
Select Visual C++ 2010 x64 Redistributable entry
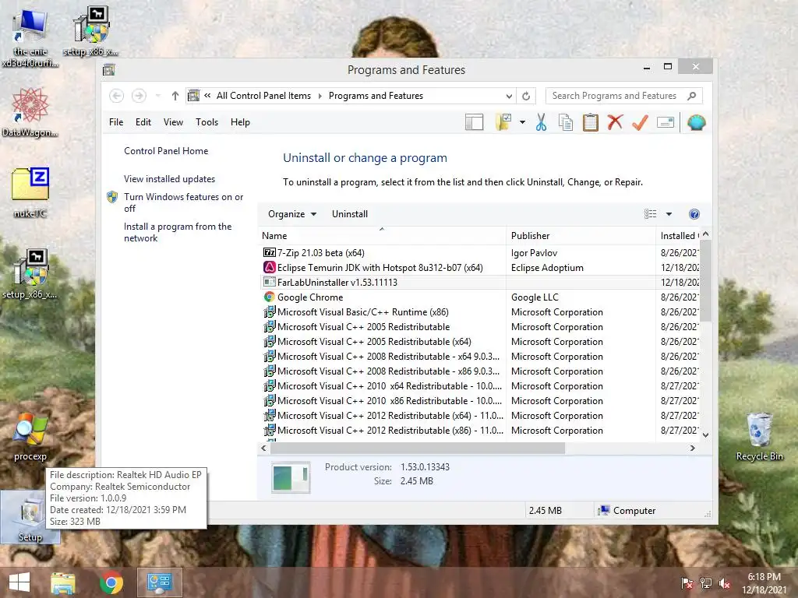(x=478, y=386)
